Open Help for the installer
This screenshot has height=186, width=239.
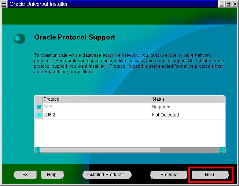pyautogui.click(x=52, y=175)
